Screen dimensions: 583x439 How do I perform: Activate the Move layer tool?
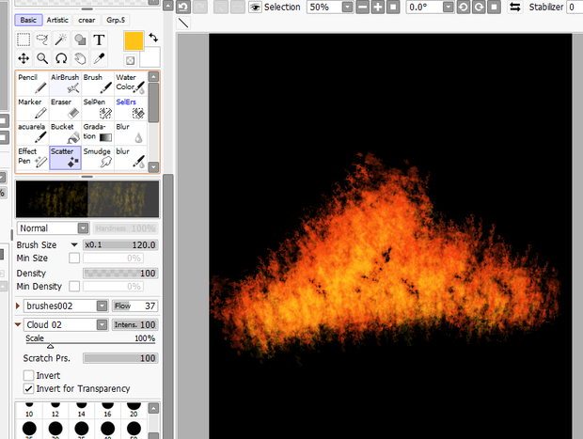[24, 58]
